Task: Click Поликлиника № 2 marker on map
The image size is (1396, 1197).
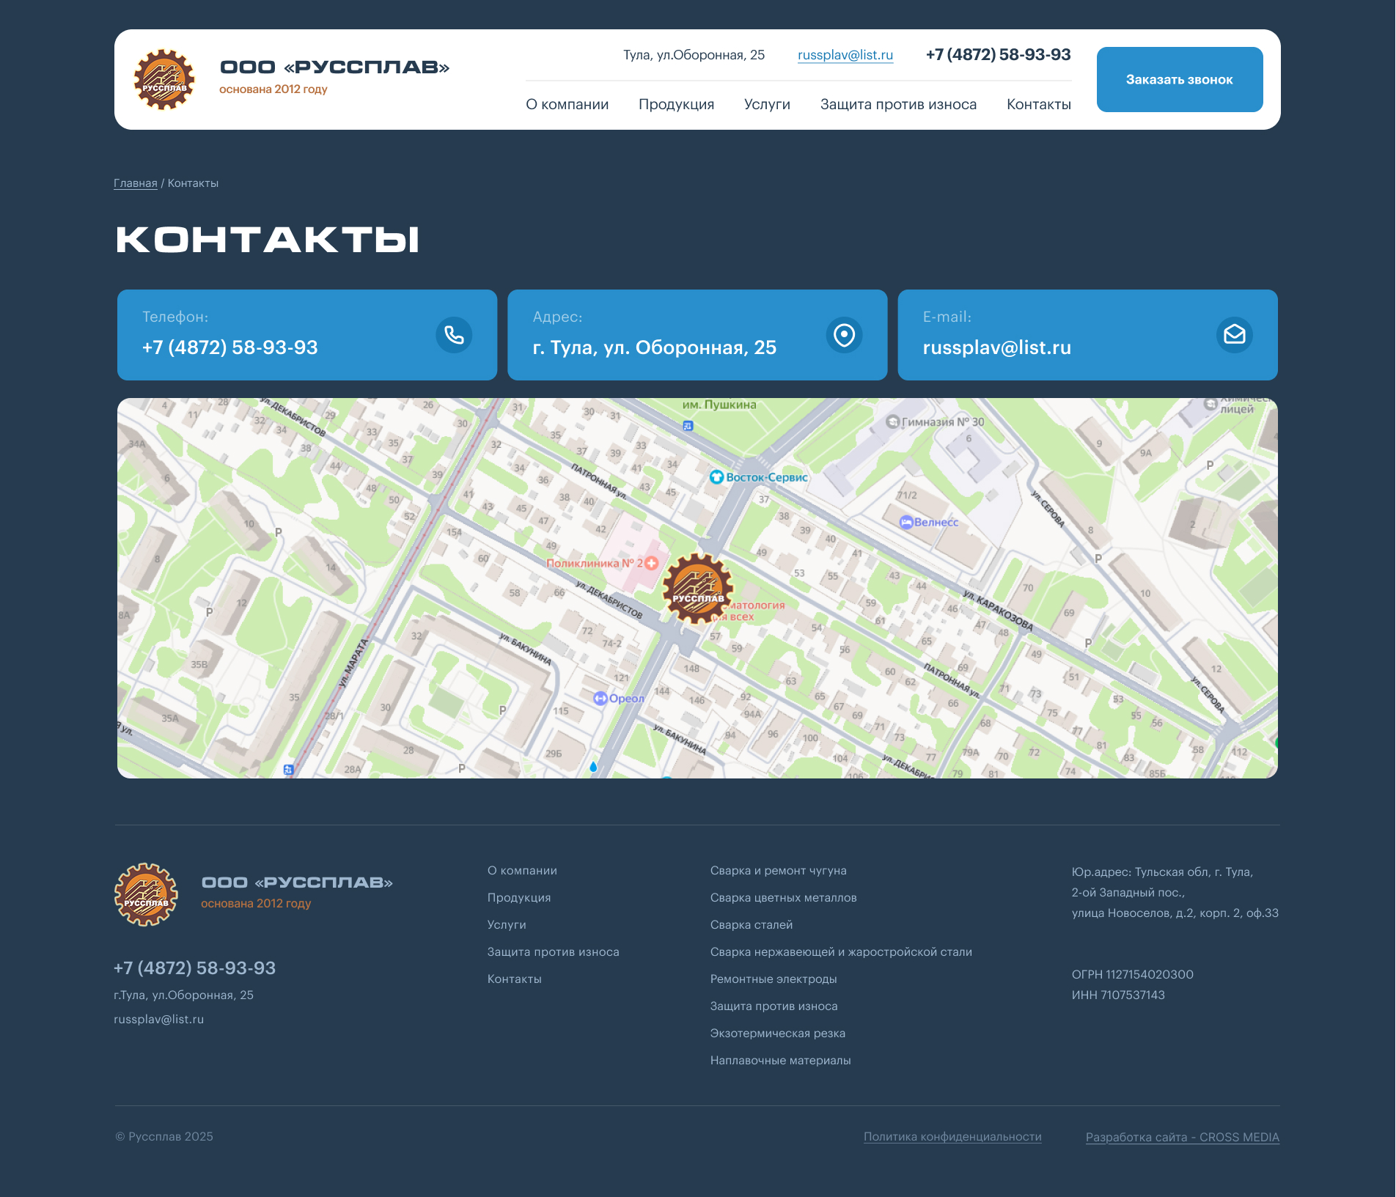Action: point(651,563)
